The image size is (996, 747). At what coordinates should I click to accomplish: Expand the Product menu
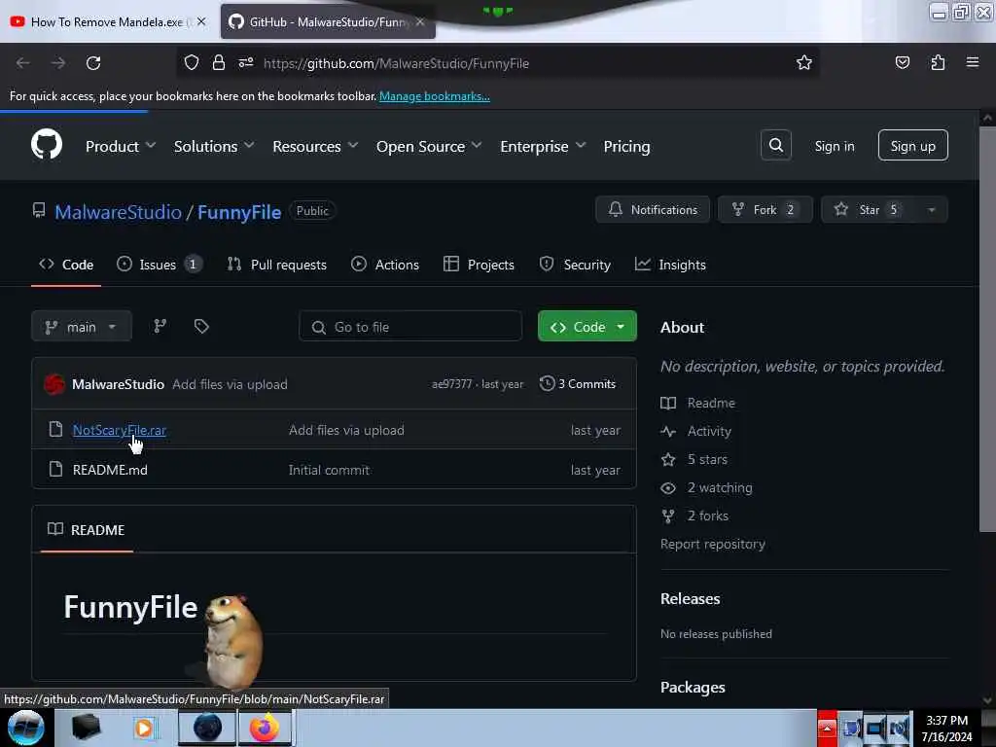pos(121,146)
